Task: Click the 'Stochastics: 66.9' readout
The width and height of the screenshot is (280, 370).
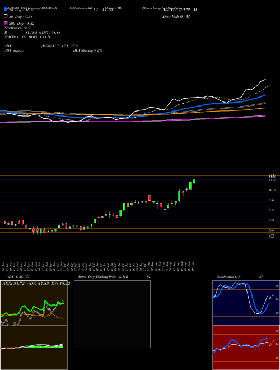Action: 17,28
